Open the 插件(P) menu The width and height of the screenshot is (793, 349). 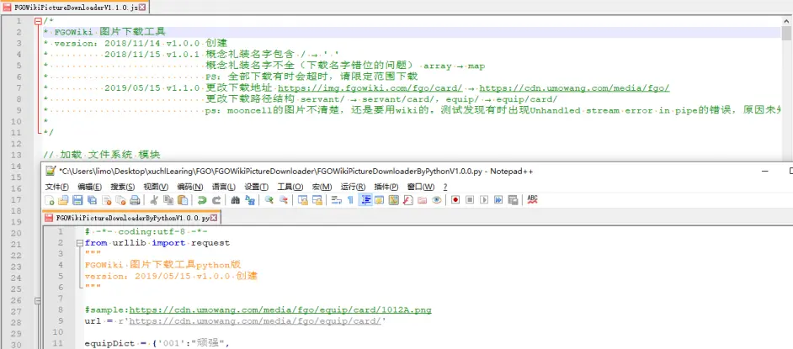[386, 187]
